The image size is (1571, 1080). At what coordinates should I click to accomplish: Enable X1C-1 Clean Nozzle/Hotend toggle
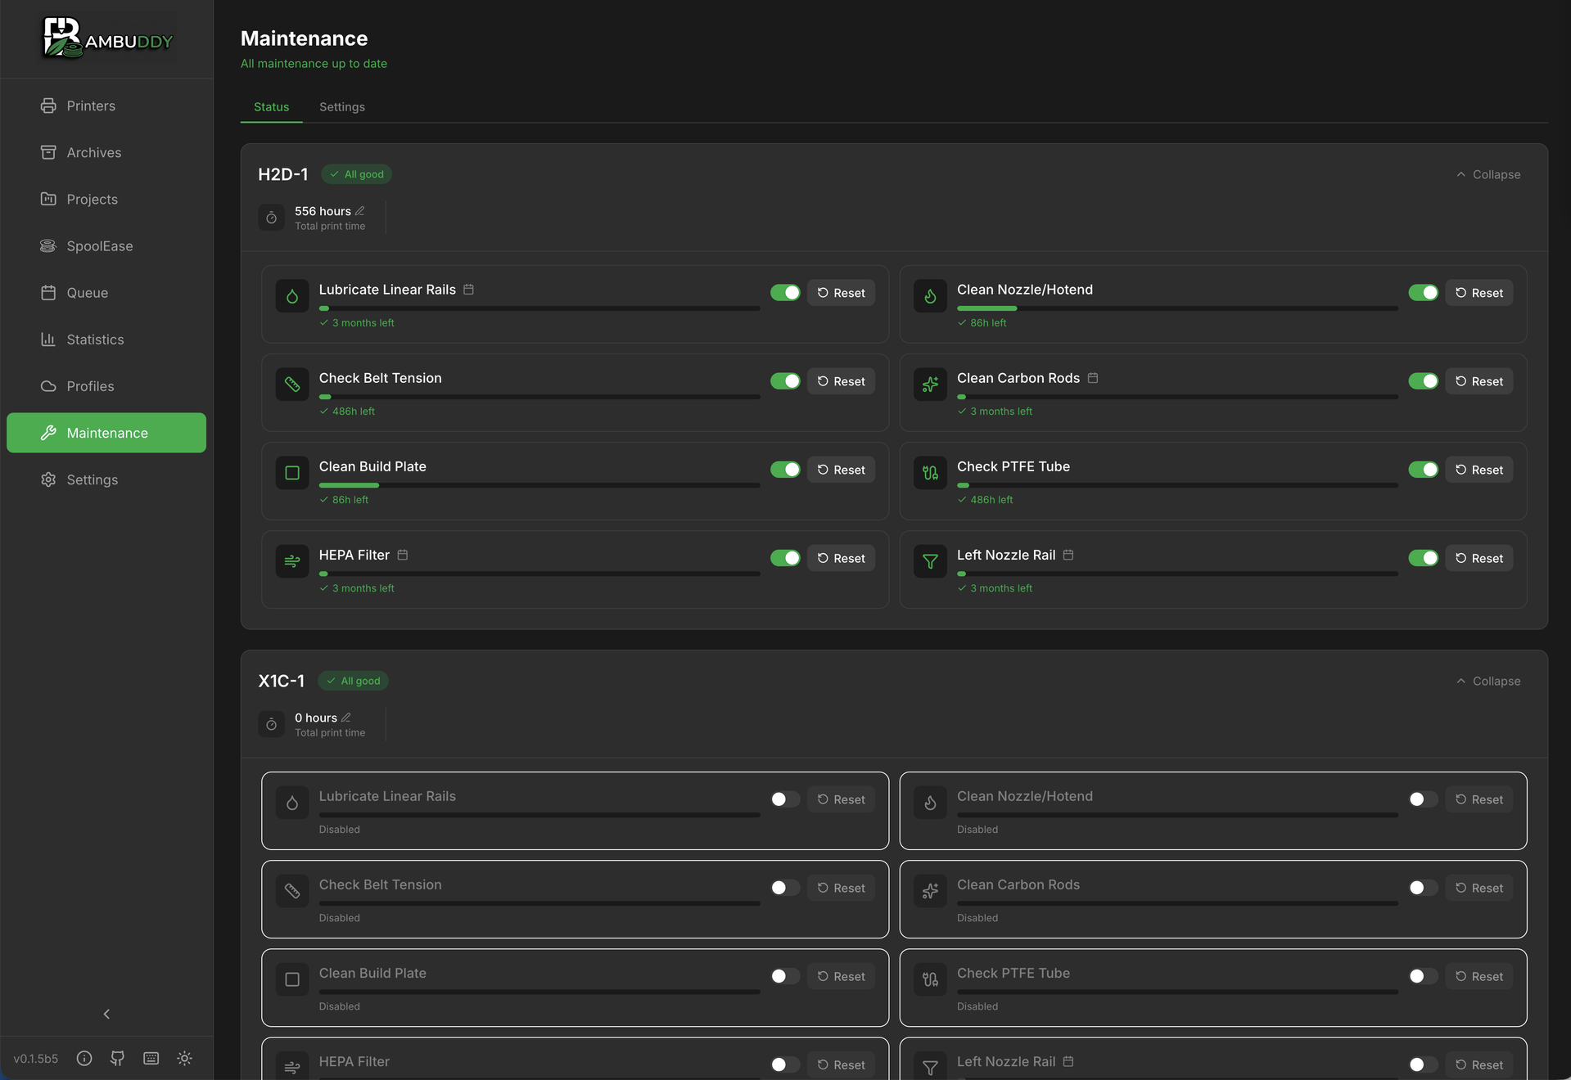(1423, 799)
